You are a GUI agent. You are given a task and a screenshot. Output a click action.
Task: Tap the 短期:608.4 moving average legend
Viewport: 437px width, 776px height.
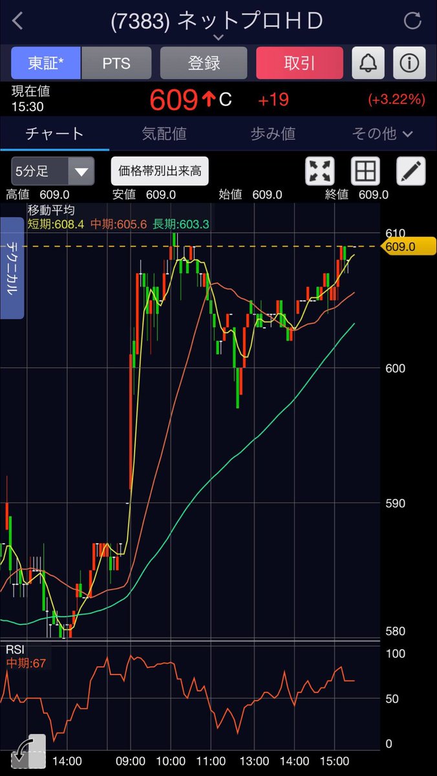[58, 224]
